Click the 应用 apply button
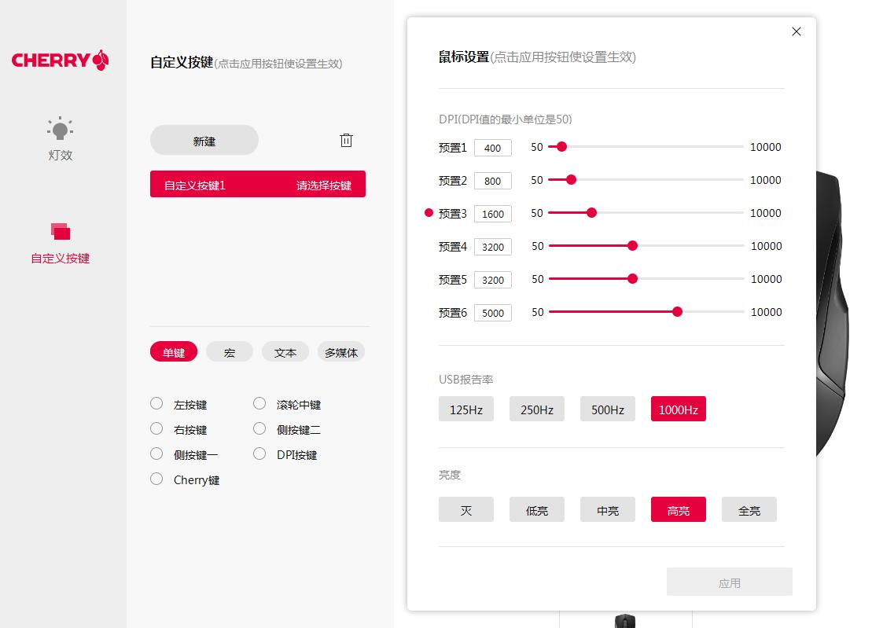The image size is (883, 628). 730,582
